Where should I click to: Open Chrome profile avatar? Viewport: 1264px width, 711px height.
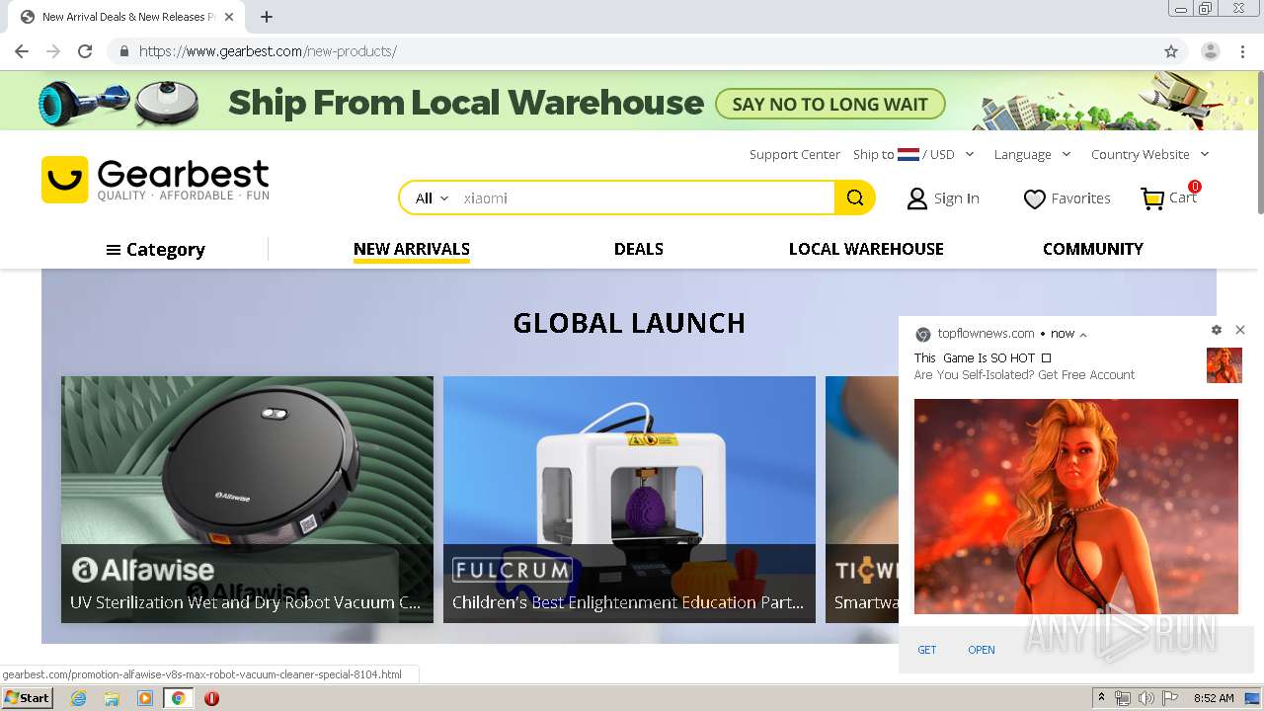[x=1211, y=51]
